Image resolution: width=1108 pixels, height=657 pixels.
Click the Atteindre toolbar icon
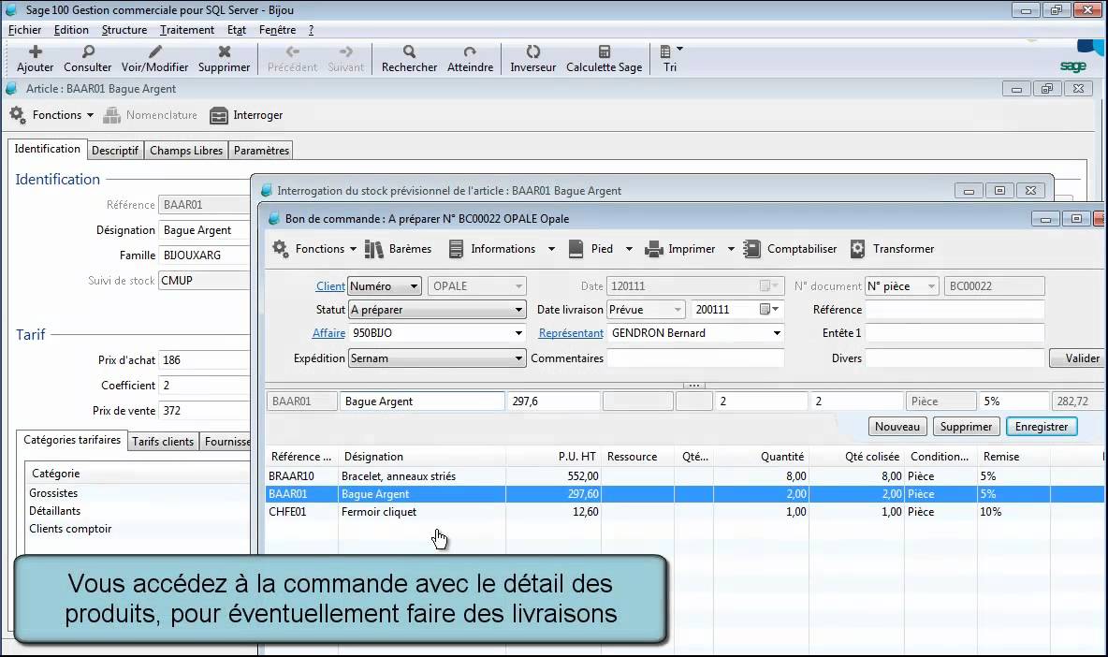[x=470, y=51]
